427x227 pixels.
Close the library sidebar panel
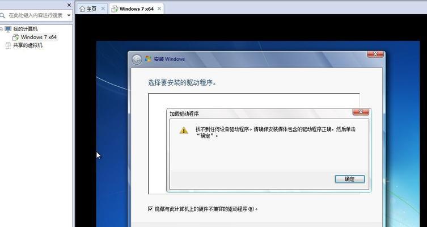point(69,5)
